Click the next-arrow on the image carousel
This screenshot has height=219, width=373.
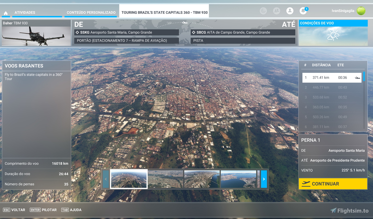264,179
